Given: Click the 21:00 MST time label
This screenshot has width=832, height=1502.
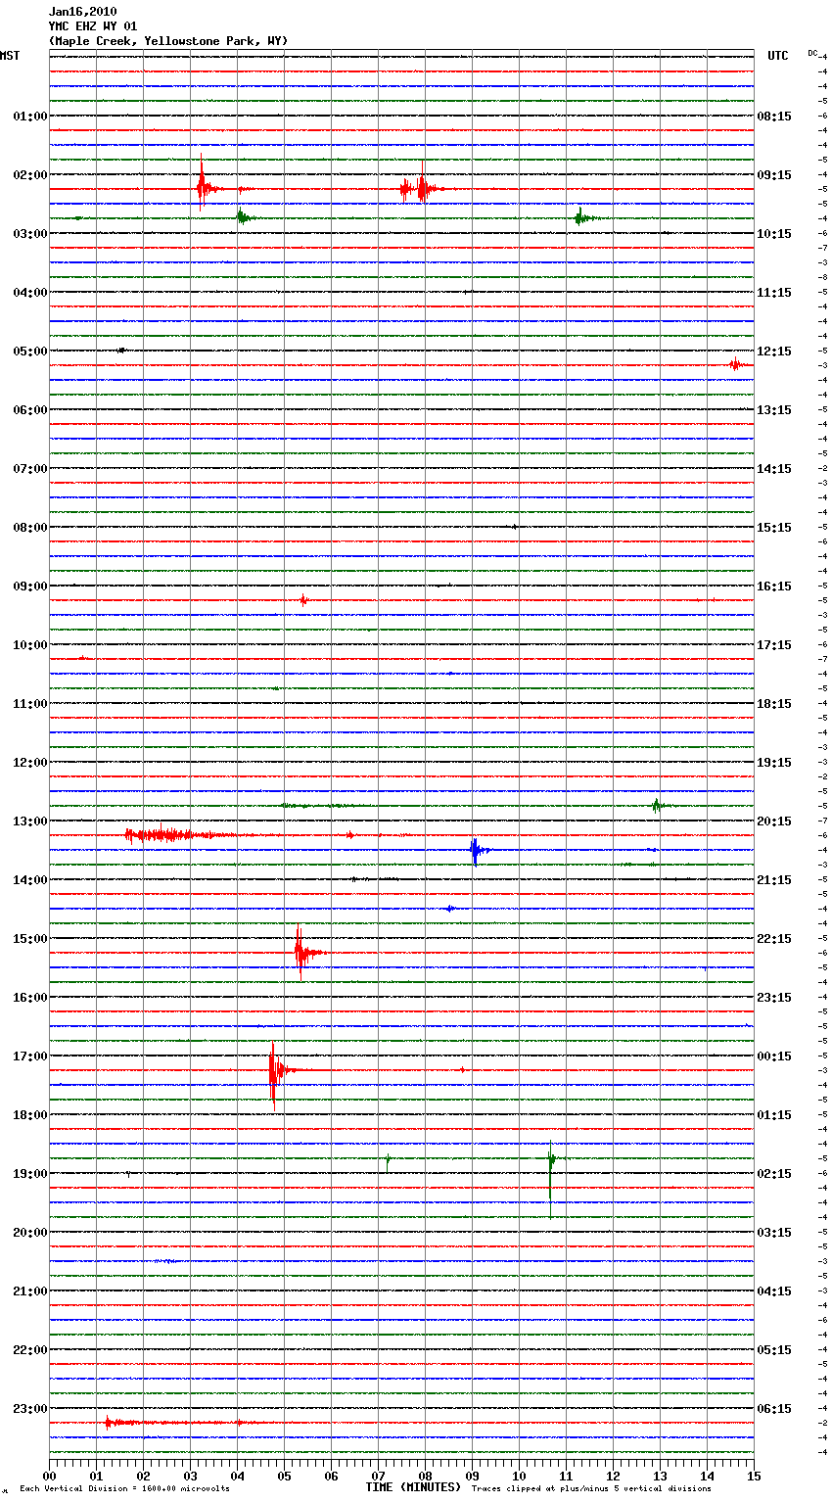Looking at the screenshot, I should click(x=30, y=1291).
